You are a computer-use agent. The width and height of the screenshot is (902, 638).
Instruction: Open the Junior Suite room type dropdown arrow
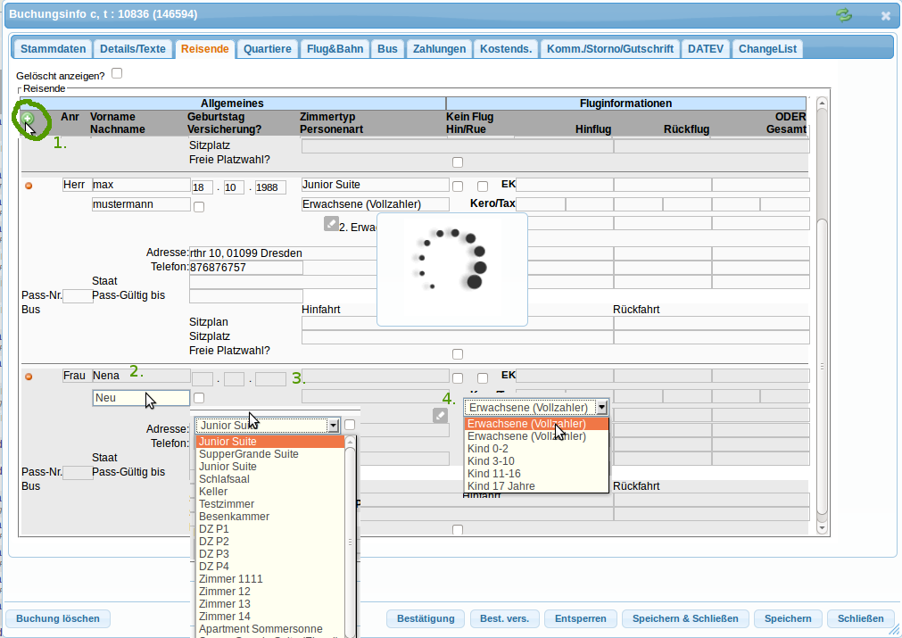click(333, 426)
